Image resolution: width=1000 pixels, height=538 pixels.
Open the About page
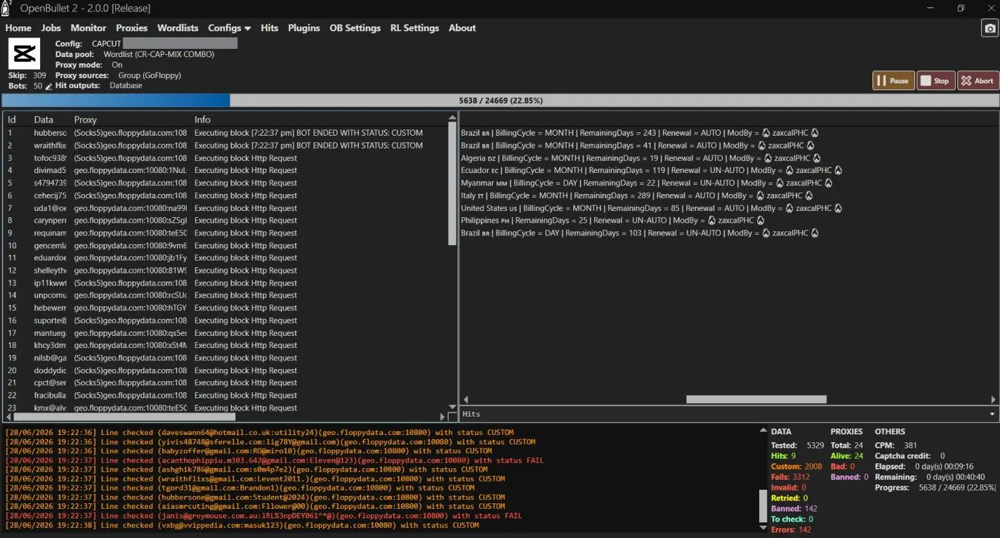(462, 28)
